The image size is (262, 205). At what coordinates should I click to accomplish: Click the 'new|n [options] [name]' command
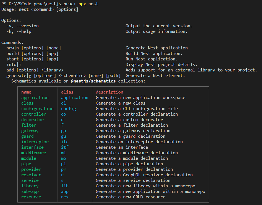[34, 48]
